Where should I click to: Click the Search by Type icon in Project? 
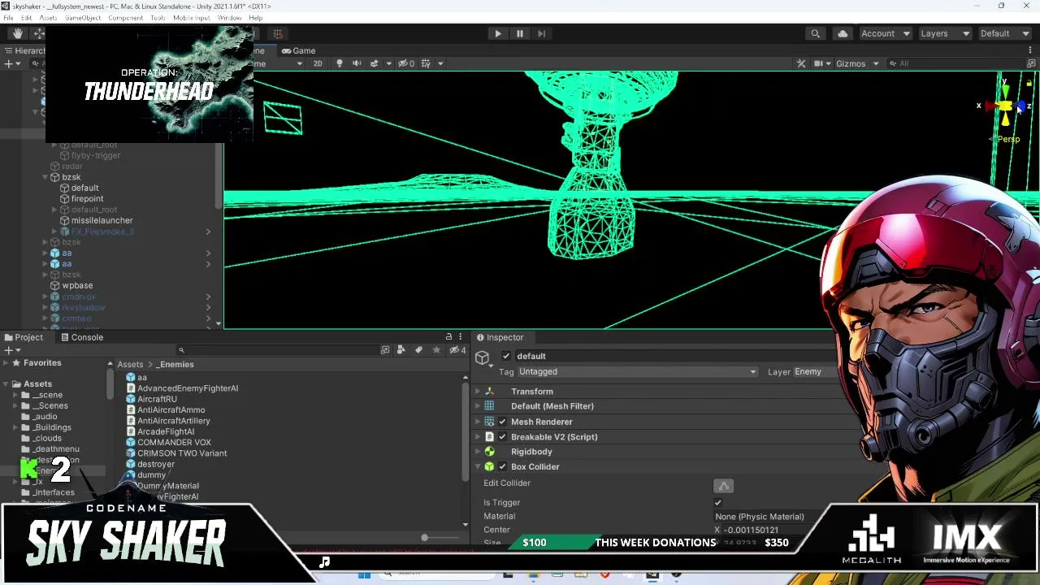coord(401,350)
